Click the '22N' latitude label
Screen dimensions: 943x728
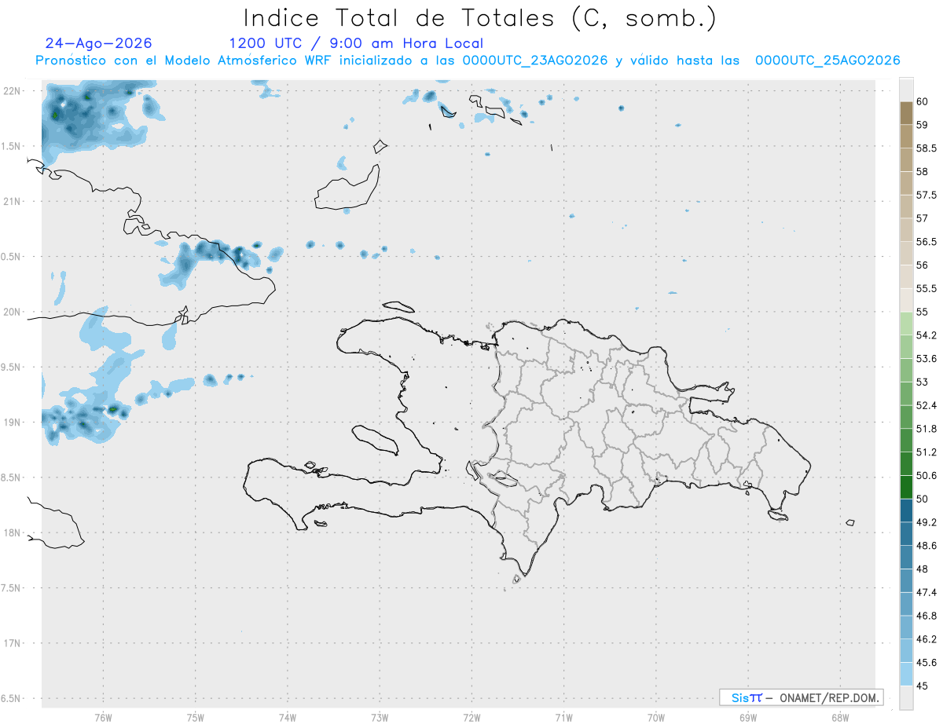(12, 91)
